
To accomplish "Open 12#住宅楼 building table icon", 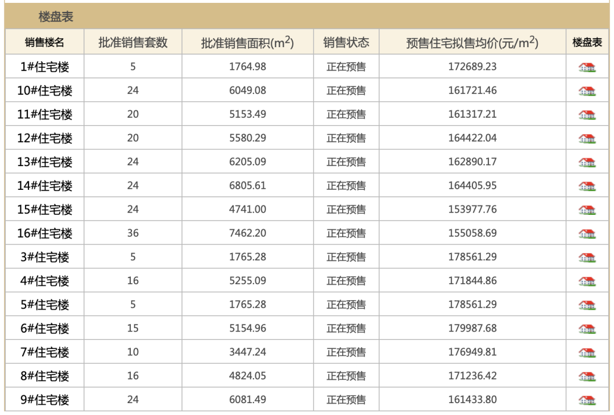I will (x=587, y=139).
